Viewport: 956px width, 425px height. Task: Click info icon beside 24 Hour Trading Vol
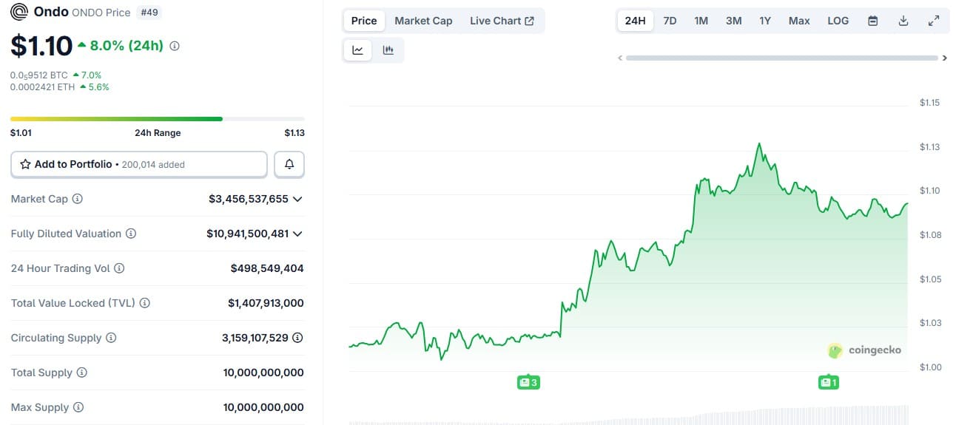click(x=119, y=268)
